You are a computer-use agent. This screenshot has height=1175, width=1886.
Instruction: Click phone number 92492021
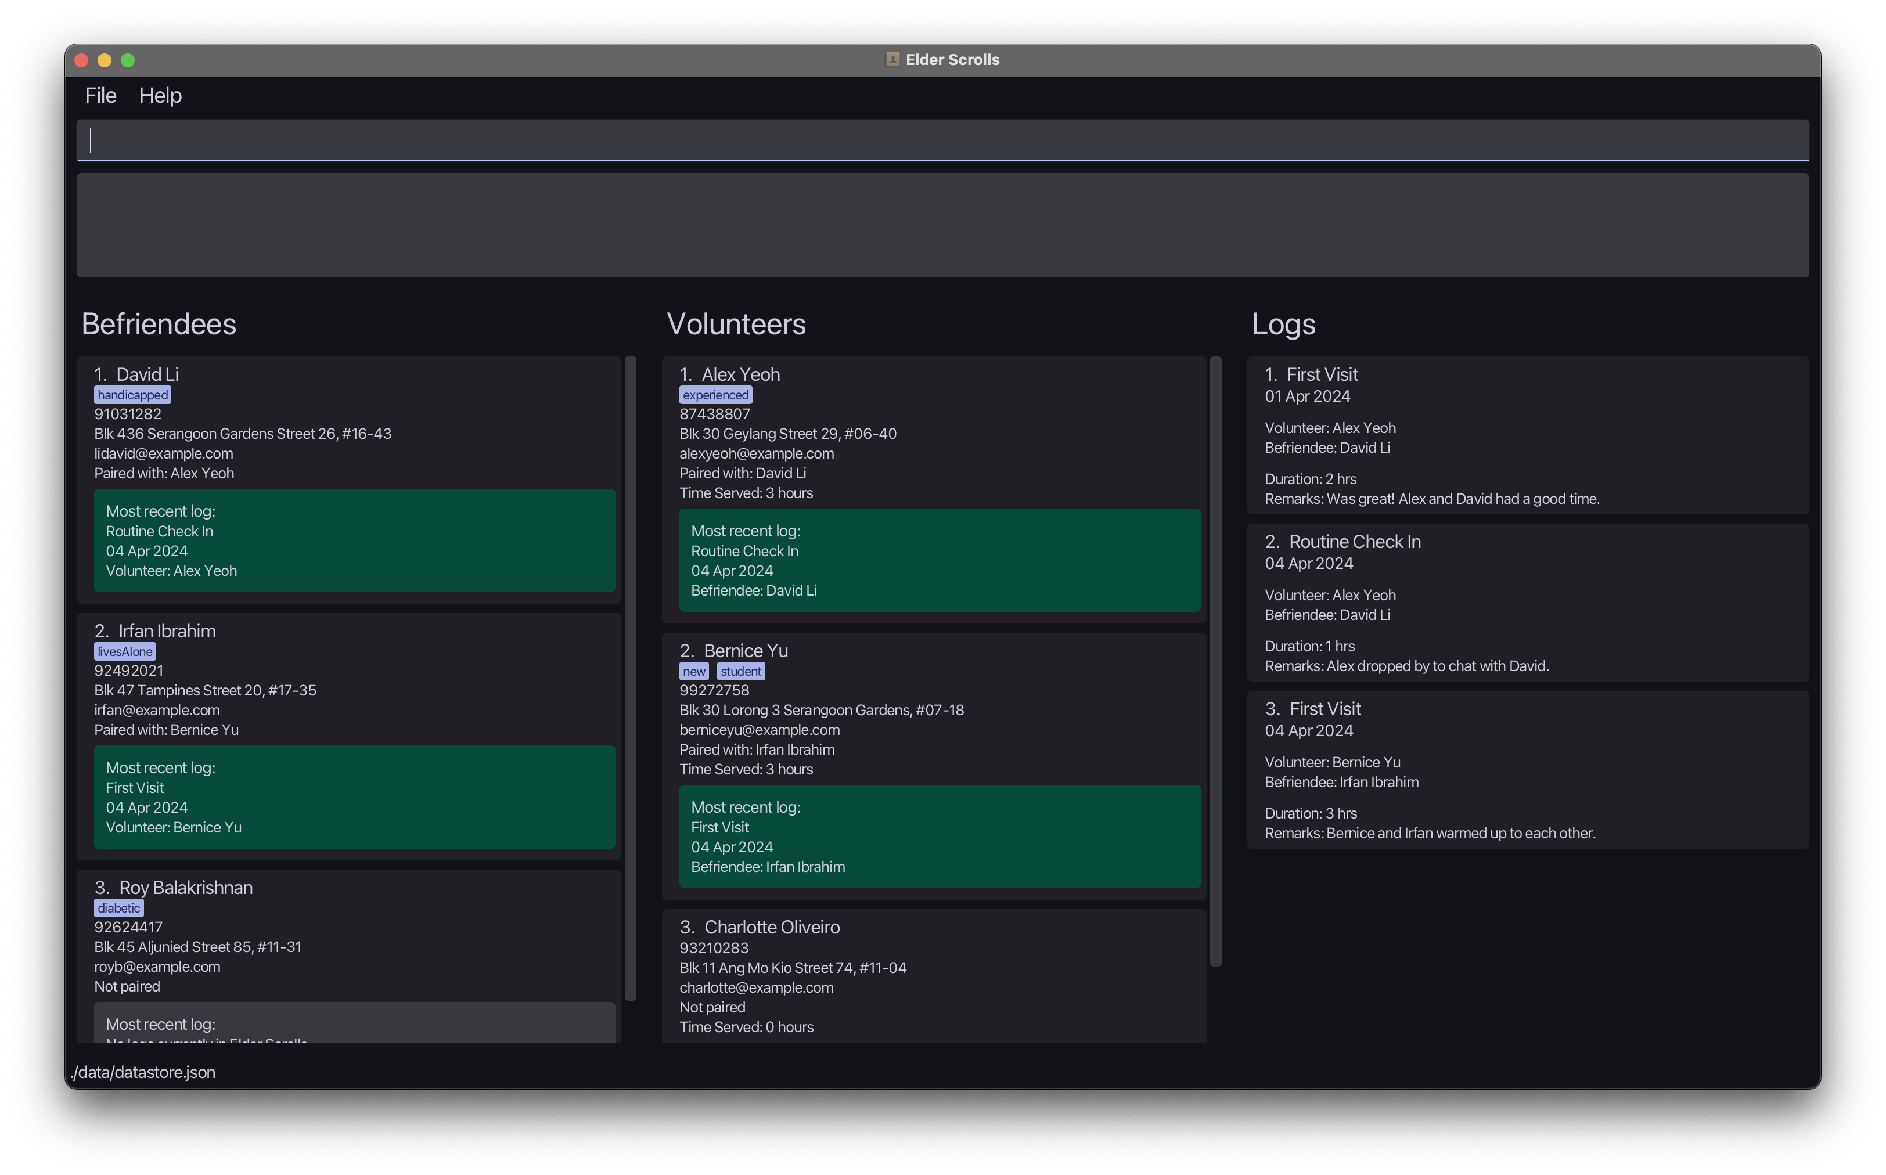pyautogui.click(x=128, y=671)
